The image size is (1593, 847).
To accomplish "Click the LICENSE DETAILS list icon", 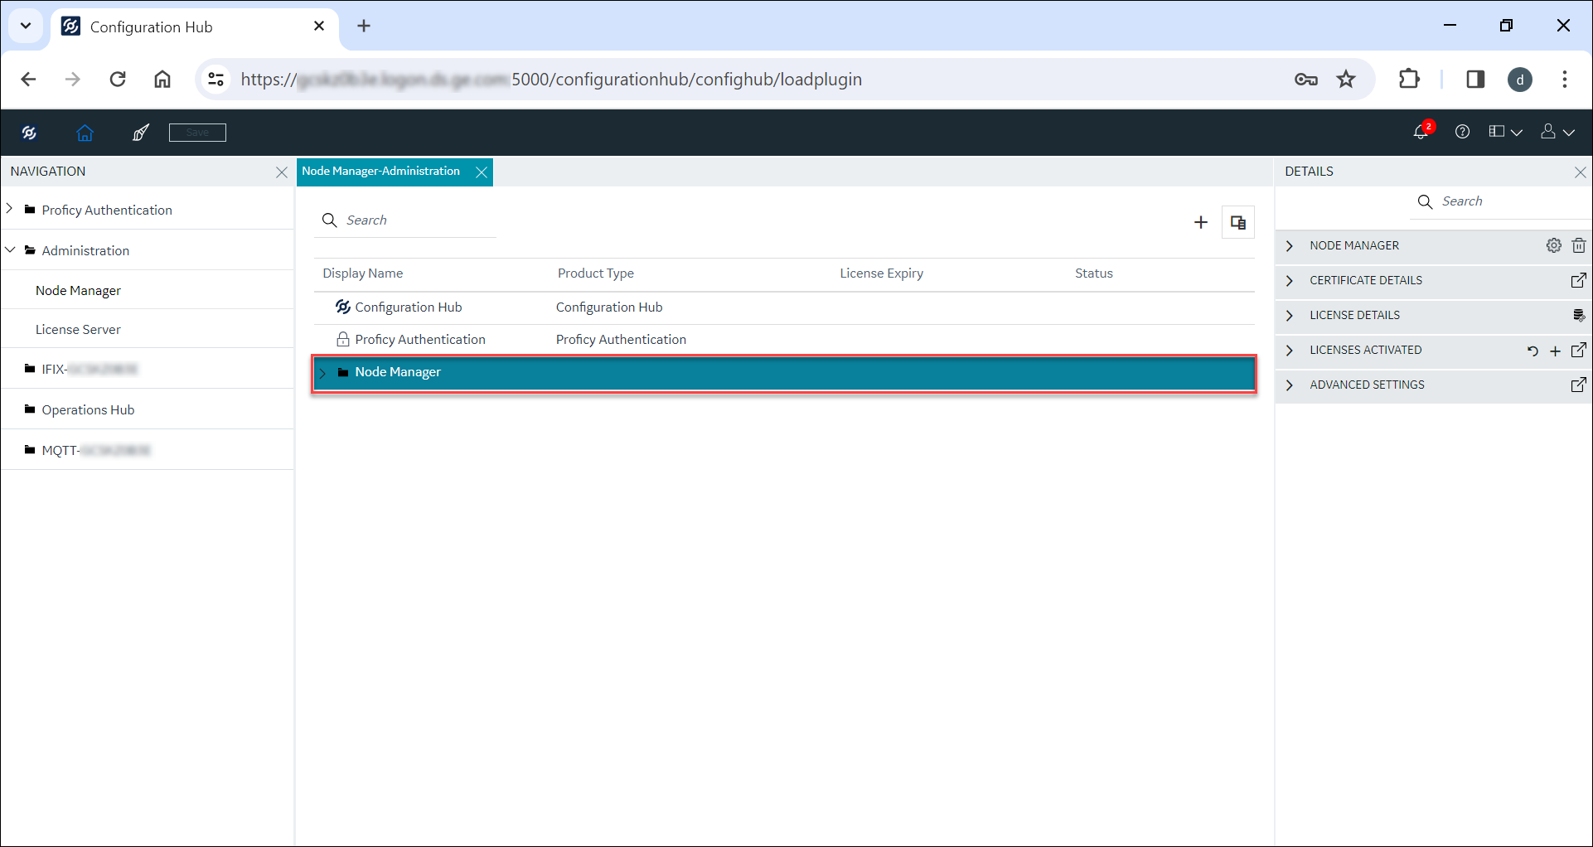I will (x=1579, y=315).
